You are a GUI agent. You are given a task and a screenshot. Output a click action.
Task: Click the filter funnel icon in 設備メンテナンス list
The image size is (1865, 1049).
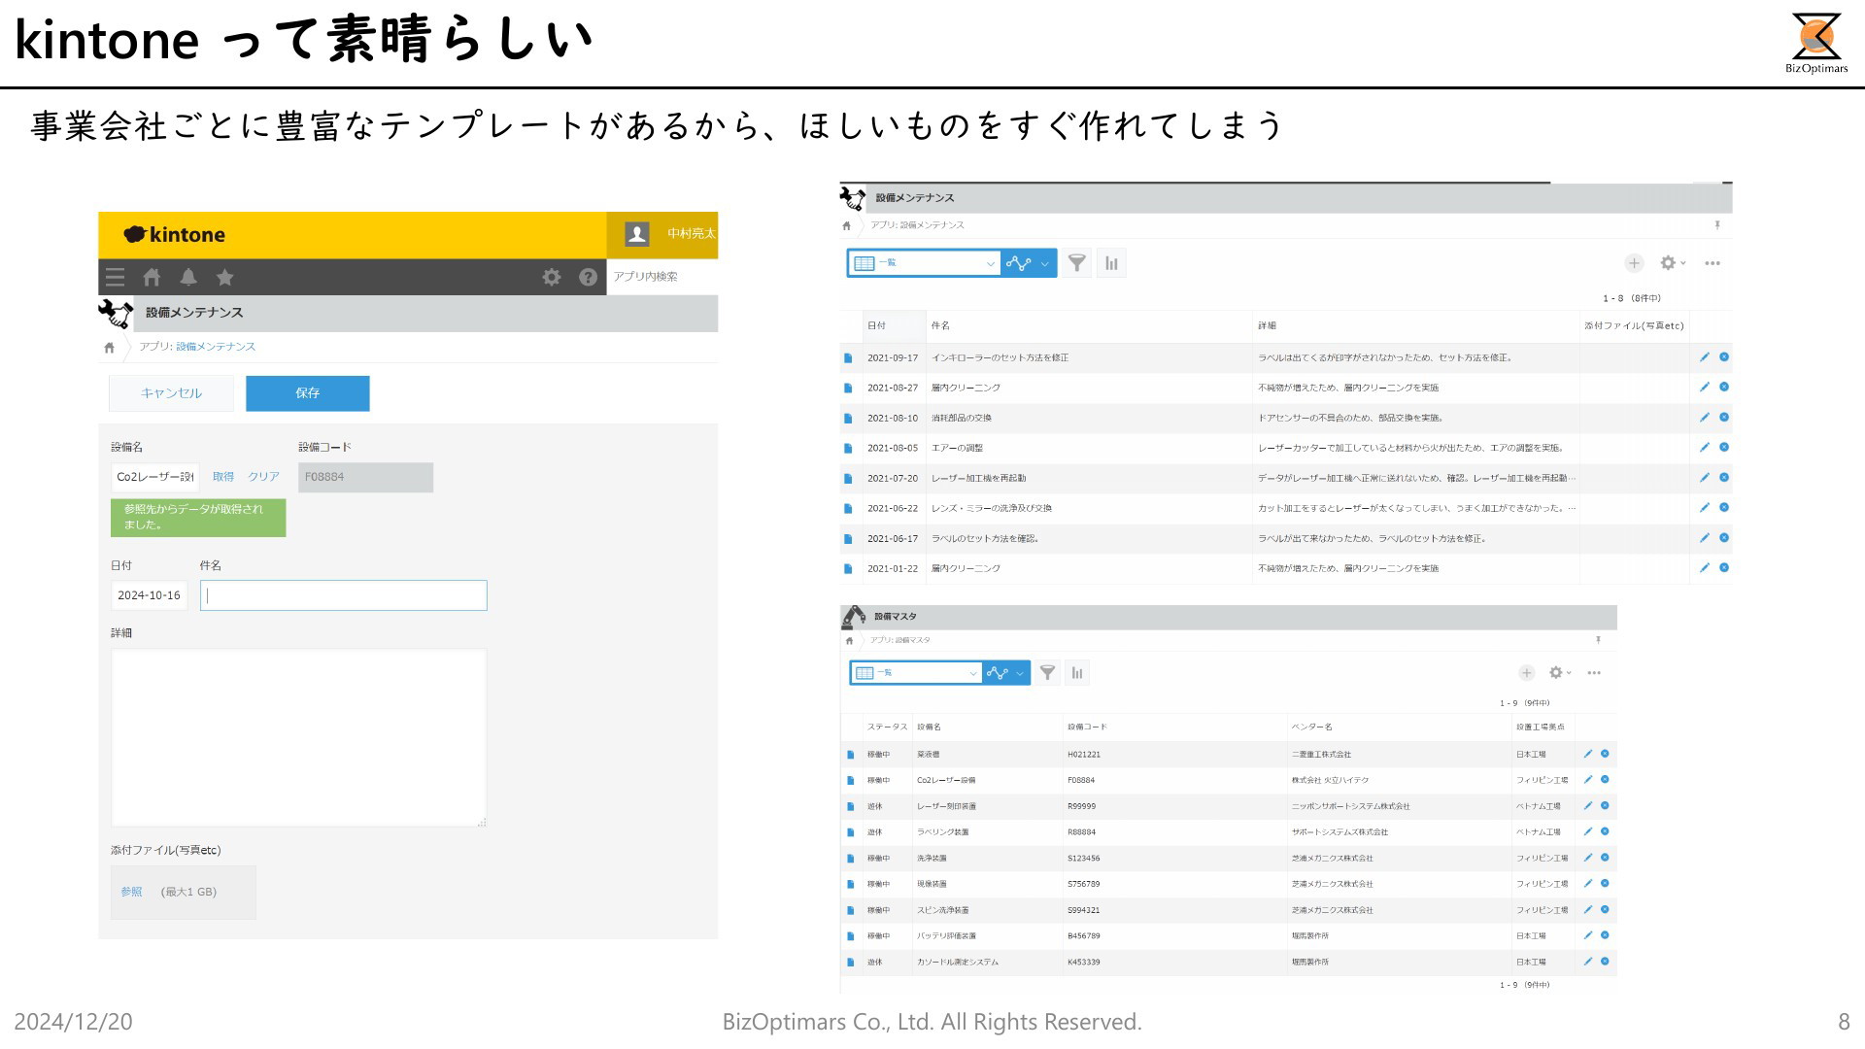tap(1076, 263)
